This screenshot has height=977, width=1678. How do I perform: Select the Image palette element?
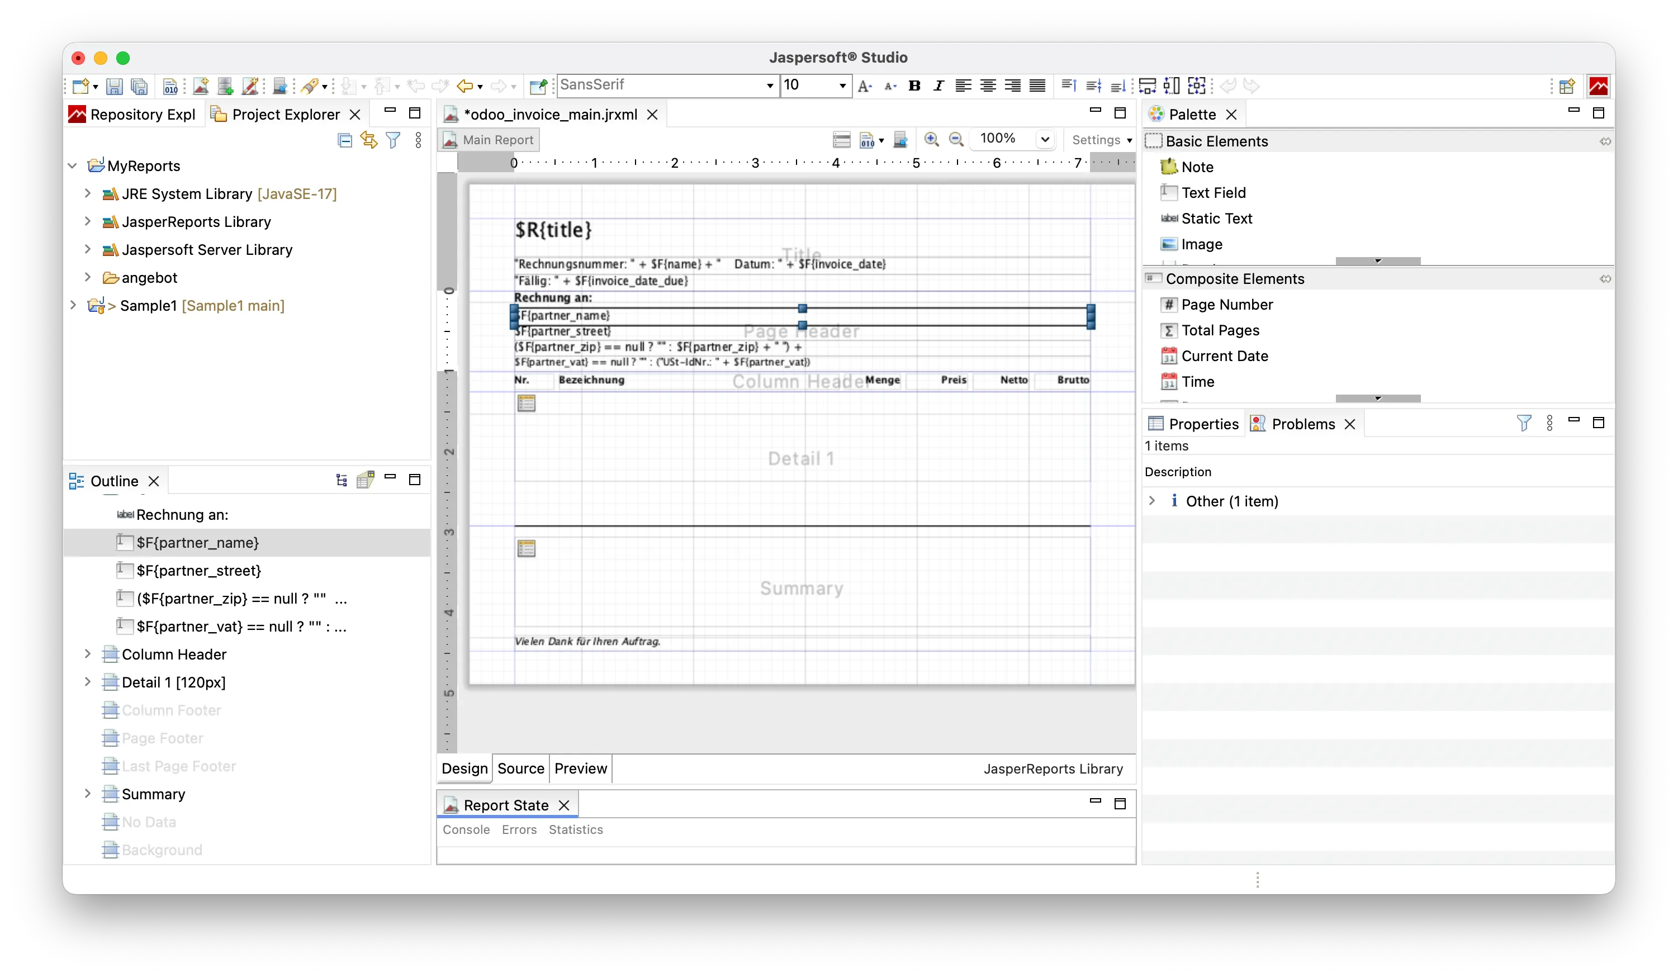[1192, 244]
